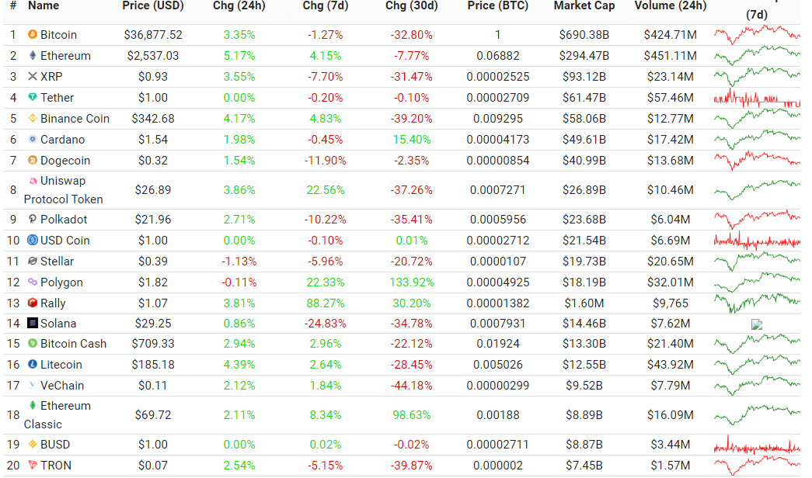Open the Litecoin name link

coord(61,365)
